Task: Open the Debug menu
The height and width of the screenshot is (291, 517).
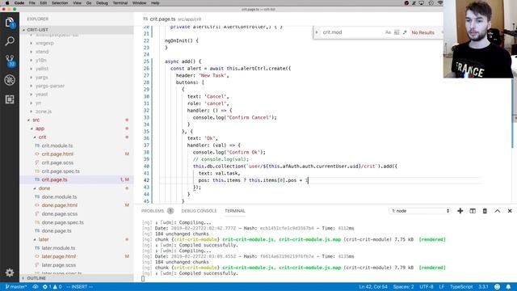Action: click(x=102, y=3)
